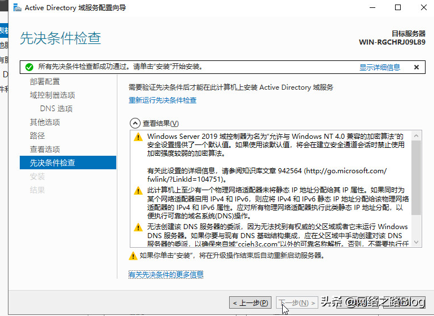Go to 路径 step
Image resolution: width=434 pixels, height=316 pixels.
tap(37, 135)
